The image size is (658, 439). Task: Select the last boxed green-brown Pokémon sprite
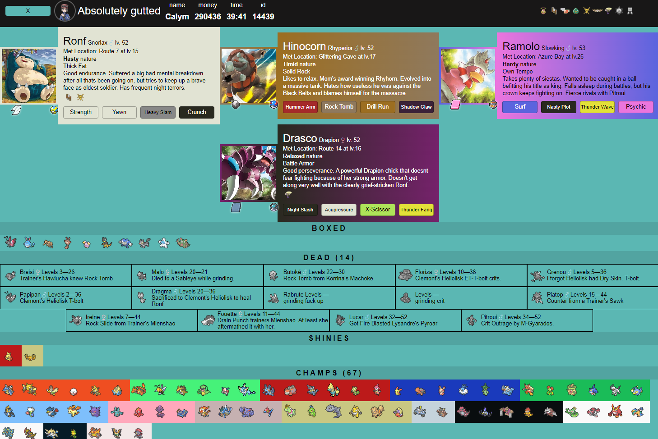pos(183,243)
